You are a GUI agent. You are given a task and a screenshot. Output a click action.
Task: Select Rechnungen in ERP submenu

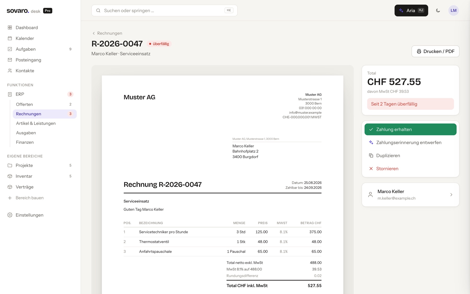[x=45, y=114]
